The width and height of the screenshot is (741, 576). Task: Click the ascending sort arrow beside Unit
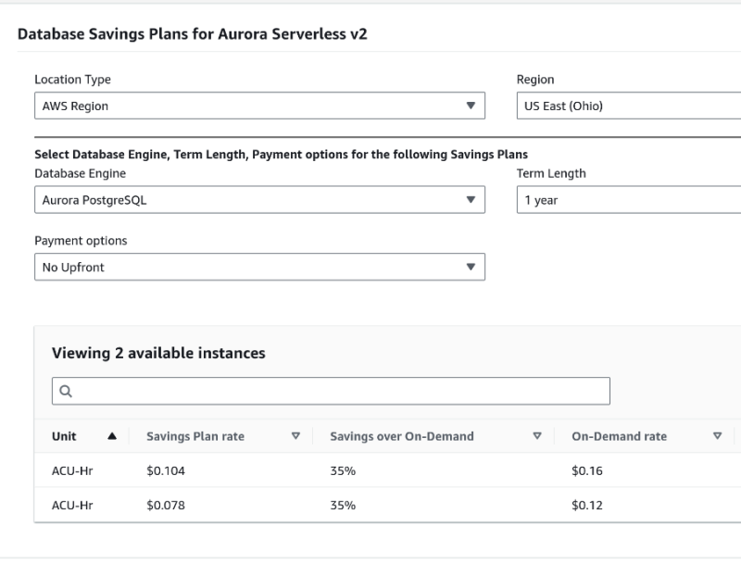[112, 436]
